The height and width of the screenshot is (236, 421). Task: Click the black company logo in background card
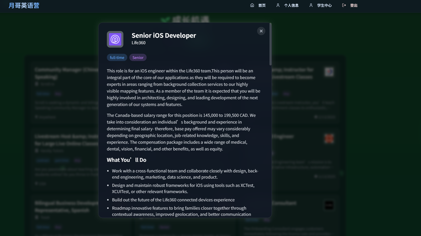point(329,205)
